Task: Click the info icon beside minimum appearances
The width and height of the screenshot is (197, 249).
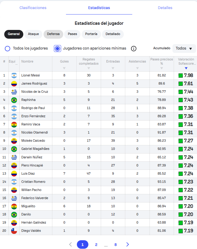Action: point(133,48)
